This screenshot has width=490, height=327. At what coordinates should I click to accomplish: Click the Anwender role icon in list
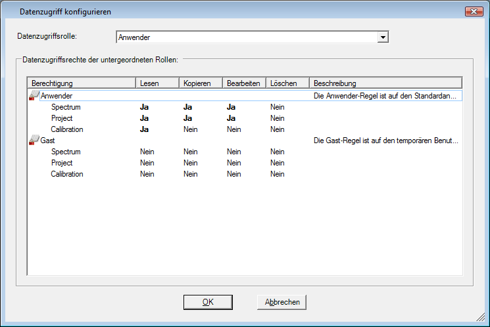click(34, 97)
